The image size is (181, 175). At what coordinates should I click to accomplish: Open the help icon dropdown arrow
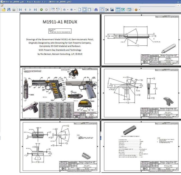139,10
